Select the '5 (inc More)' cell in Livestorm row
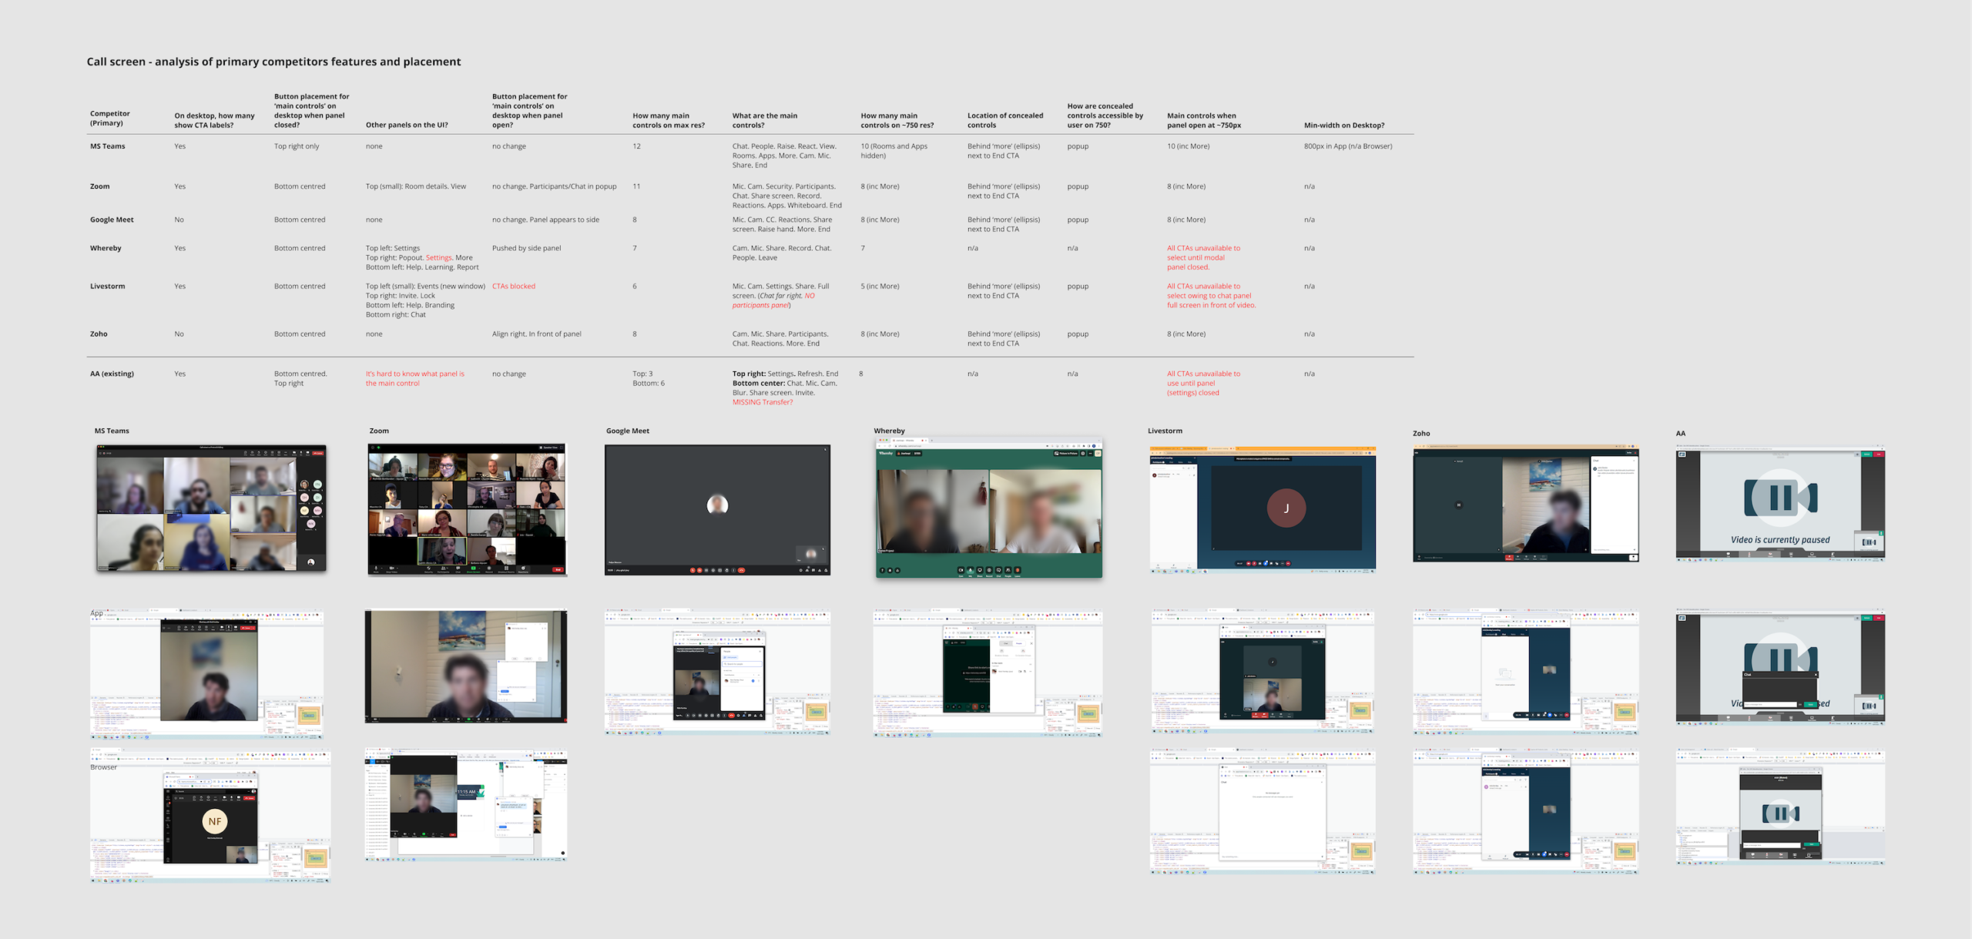1972x939 pixels. tap(880, 286)
